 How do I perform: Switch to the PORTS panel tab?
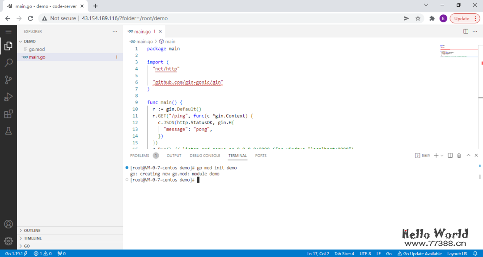point(261,156)
